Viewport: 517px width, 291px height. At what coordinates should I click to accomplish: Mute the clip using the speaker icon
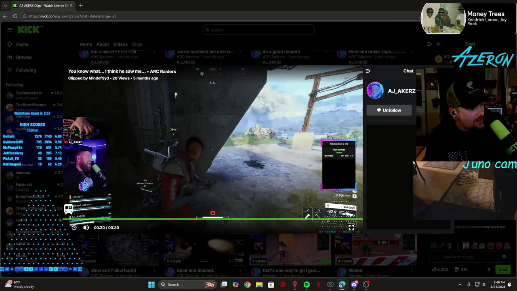click(x=86, y=228)
